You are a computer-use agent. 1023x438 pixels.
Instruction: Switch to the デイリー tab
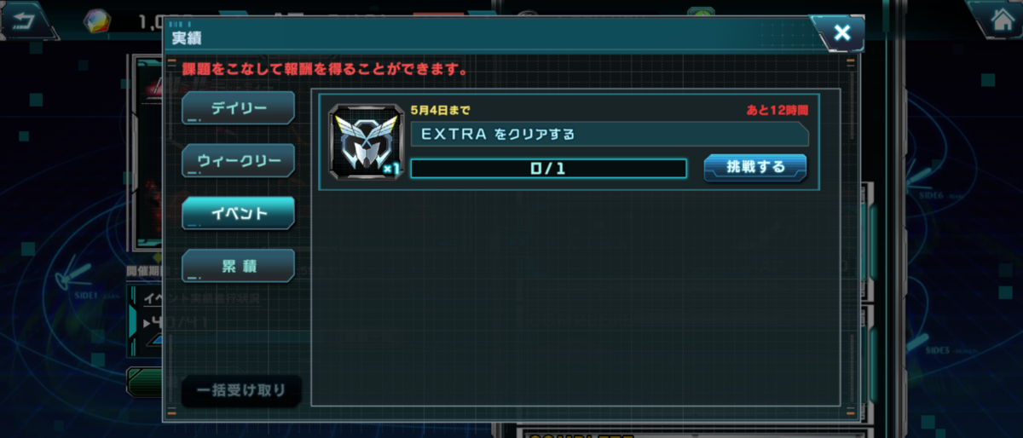point(238,108)
